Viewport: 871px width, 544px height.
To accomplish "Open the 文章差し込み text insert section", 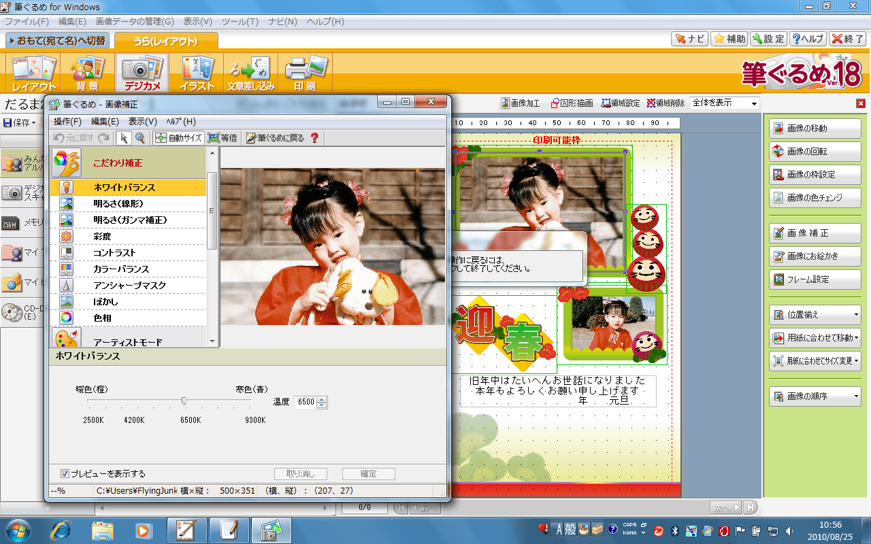I will click(x=251, y=73).
